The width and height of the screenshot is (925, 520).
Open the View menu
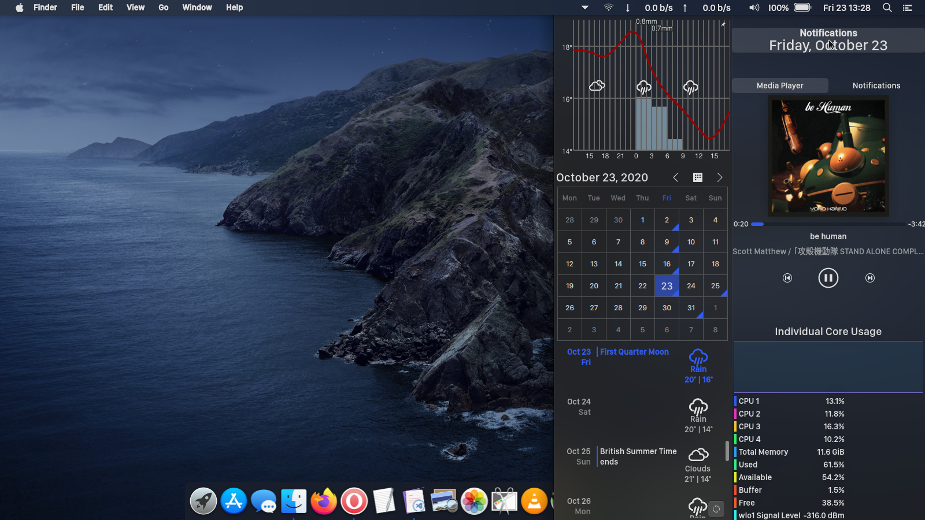[x=135, y=8]
